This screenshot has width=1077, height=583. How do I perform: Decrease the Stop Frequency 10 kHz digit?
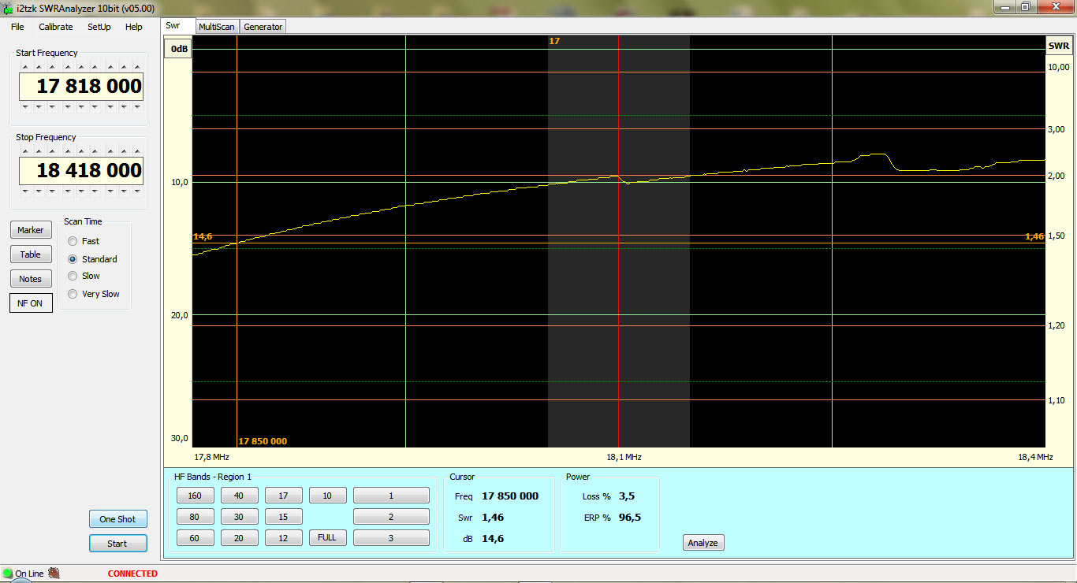click(x=81, y=191)
